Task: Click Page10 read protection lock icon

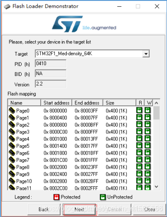Action: tap(139, 181)
